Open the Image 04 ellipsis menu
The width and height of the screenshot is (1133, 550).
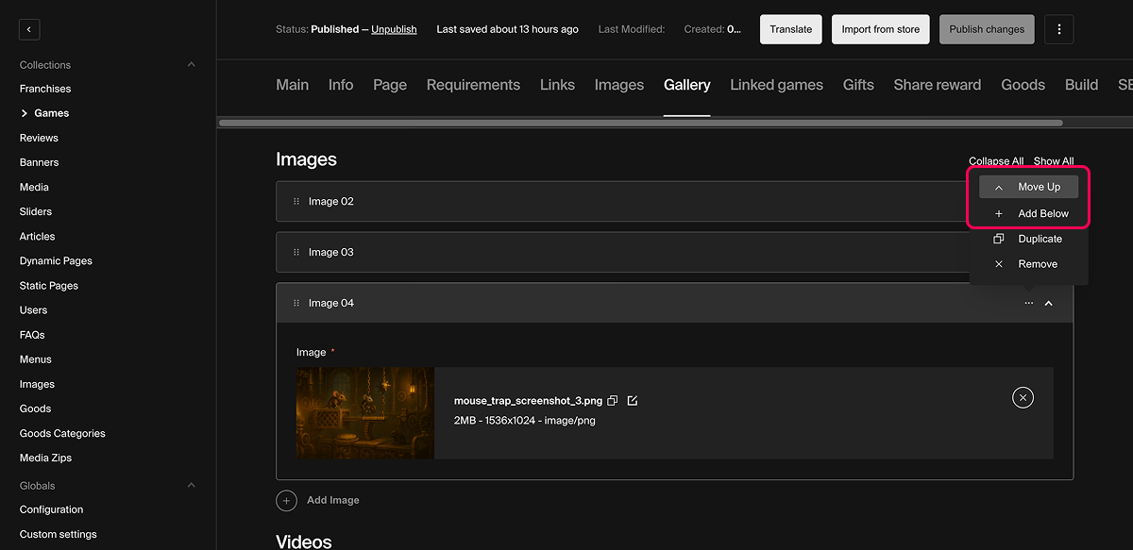pyautogui.click(x=1028, y=304)
